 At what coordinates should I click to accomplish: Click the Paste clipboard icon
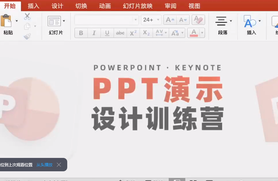tap(6, 20)
